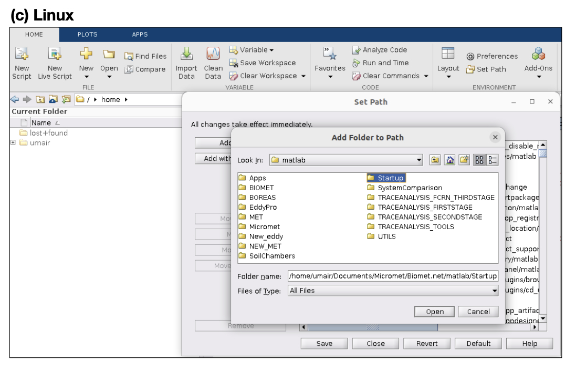This screenshot has width=576, height=371.
Task: Click the scroll-down arrow of Set Path list
Action: (543, 318)
